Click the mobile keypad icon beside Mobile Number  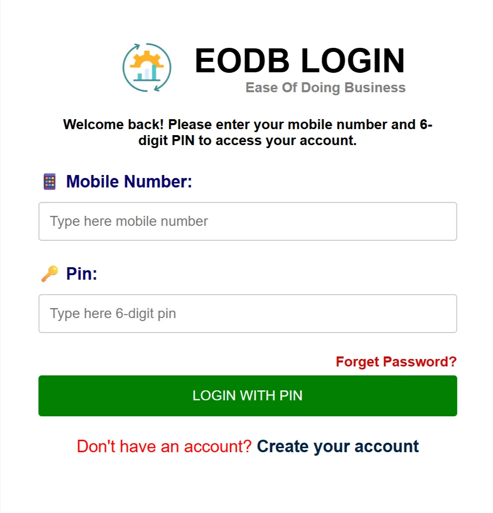pos(50,181)
